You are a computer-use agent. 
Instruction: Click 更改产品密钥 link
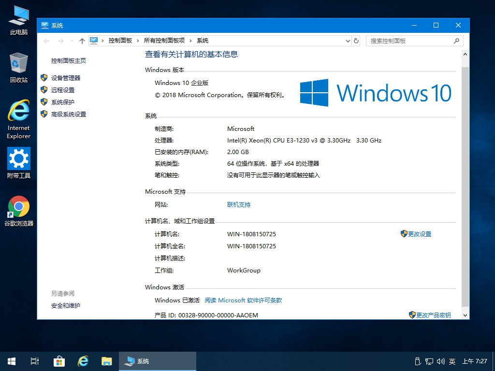click(x=433, y=315)
